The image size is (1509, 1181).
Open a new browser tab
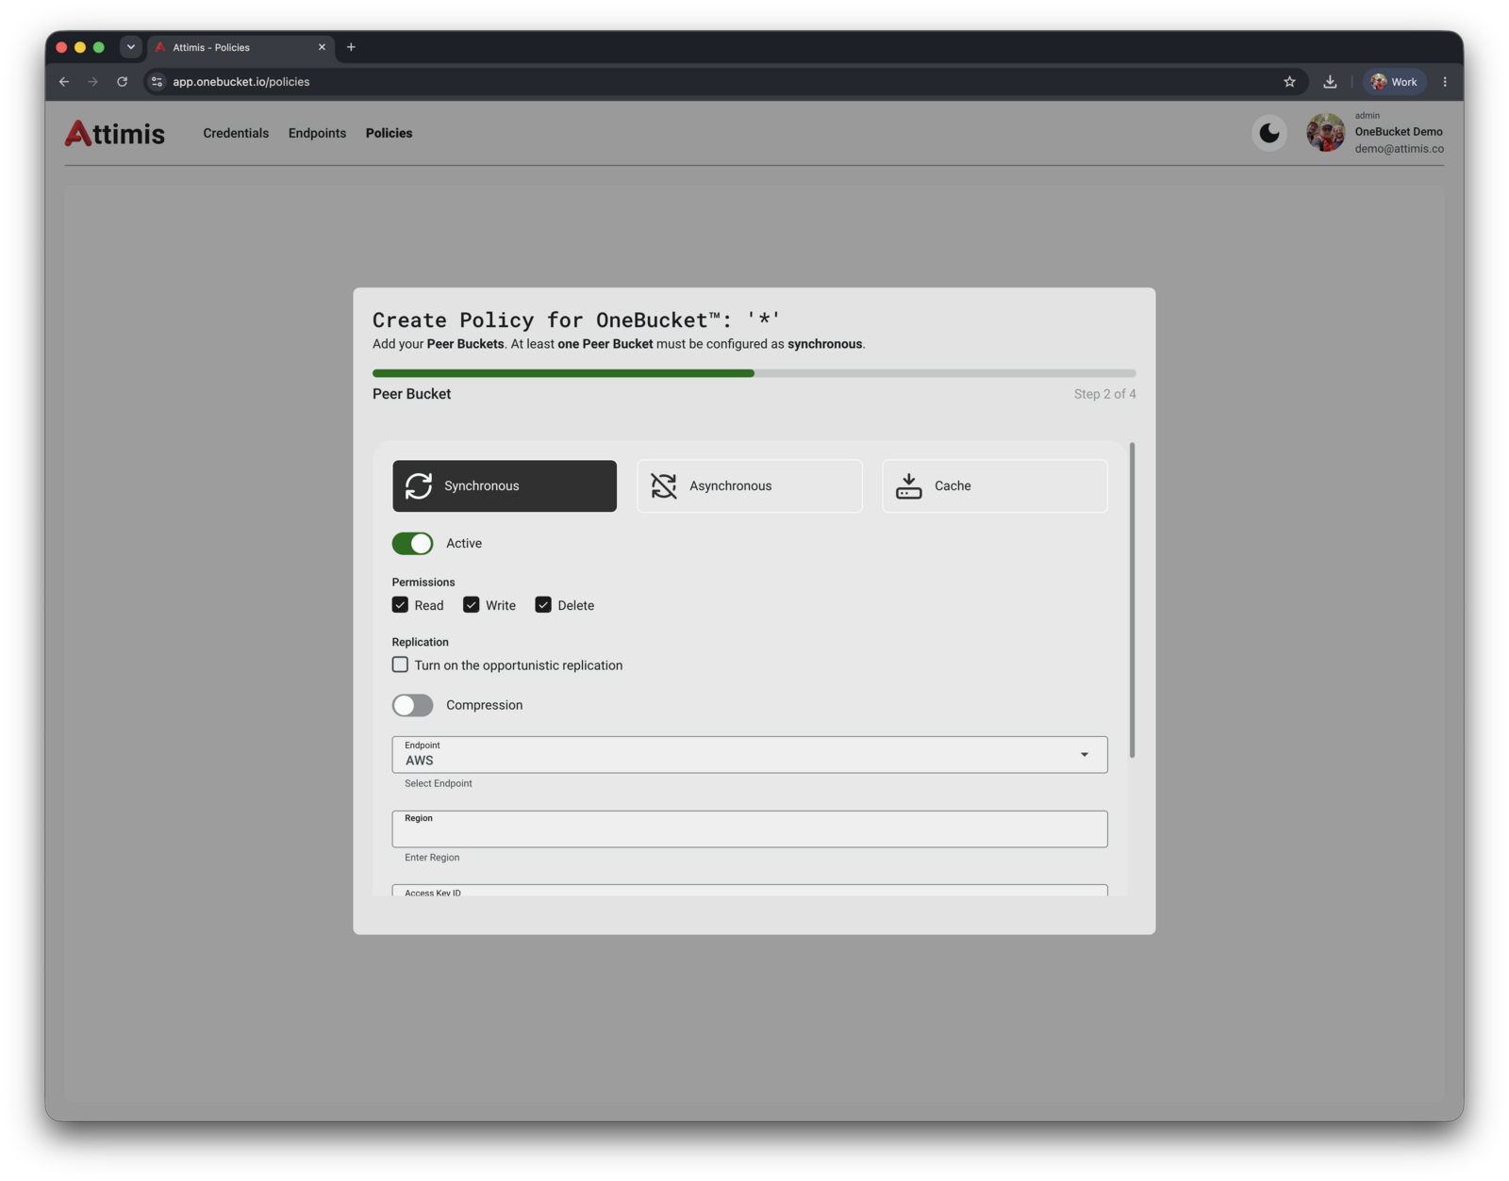click(351, 47)
